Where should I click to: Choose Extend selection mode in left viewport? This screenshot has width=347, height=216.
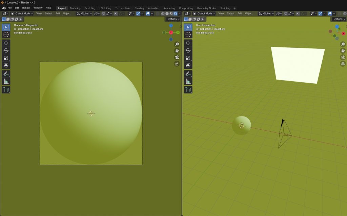(8, 19)
